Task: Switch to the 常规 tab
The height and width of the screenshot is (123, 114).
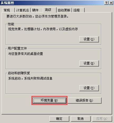Action: (x=8, y=10)
